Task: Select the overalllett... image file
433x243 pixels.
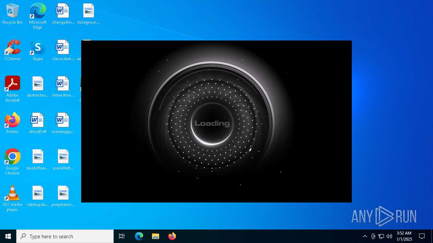Action: [63, 160]
